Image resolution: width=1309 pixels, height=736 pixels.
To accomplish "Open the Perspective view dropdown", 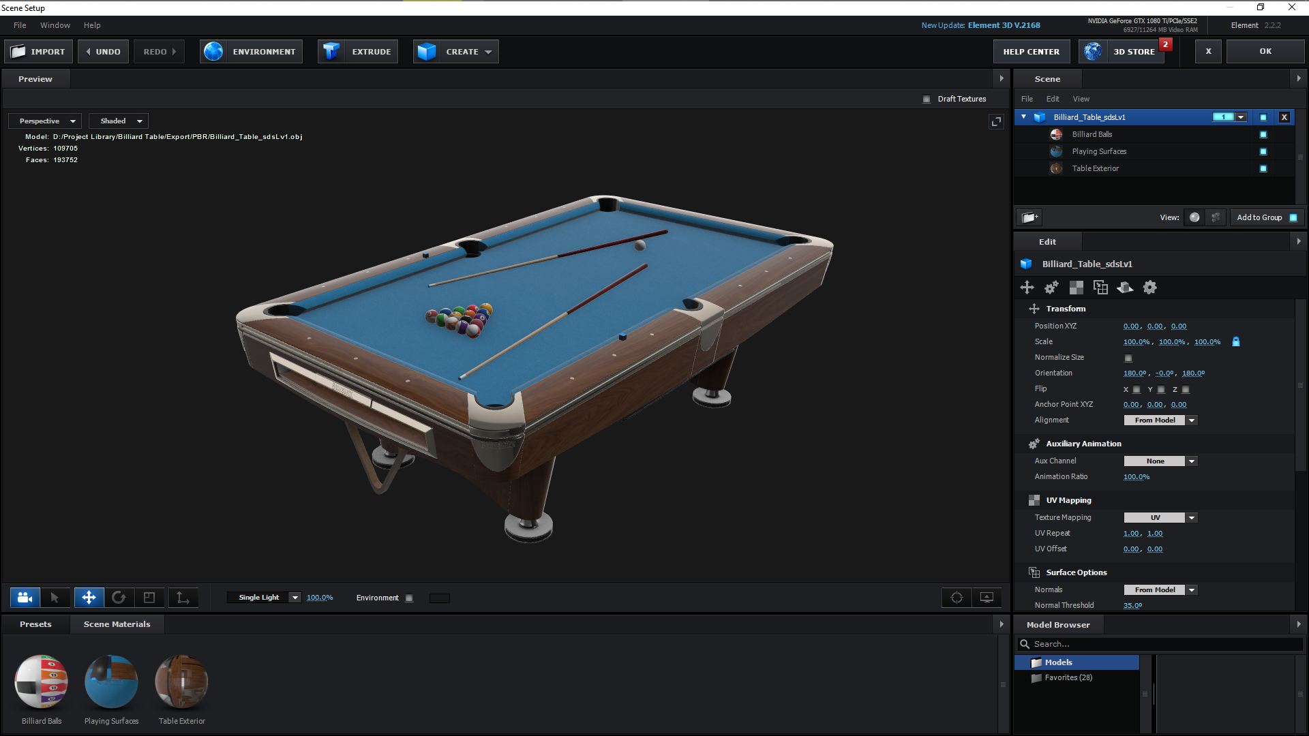I will [44, 121].
